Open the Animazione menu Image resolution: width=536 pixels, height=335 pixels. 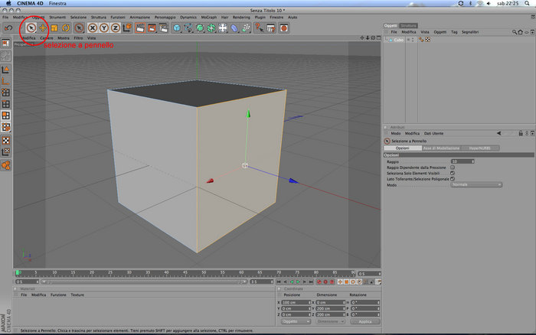pyautogui.click(x=140, y=17)
